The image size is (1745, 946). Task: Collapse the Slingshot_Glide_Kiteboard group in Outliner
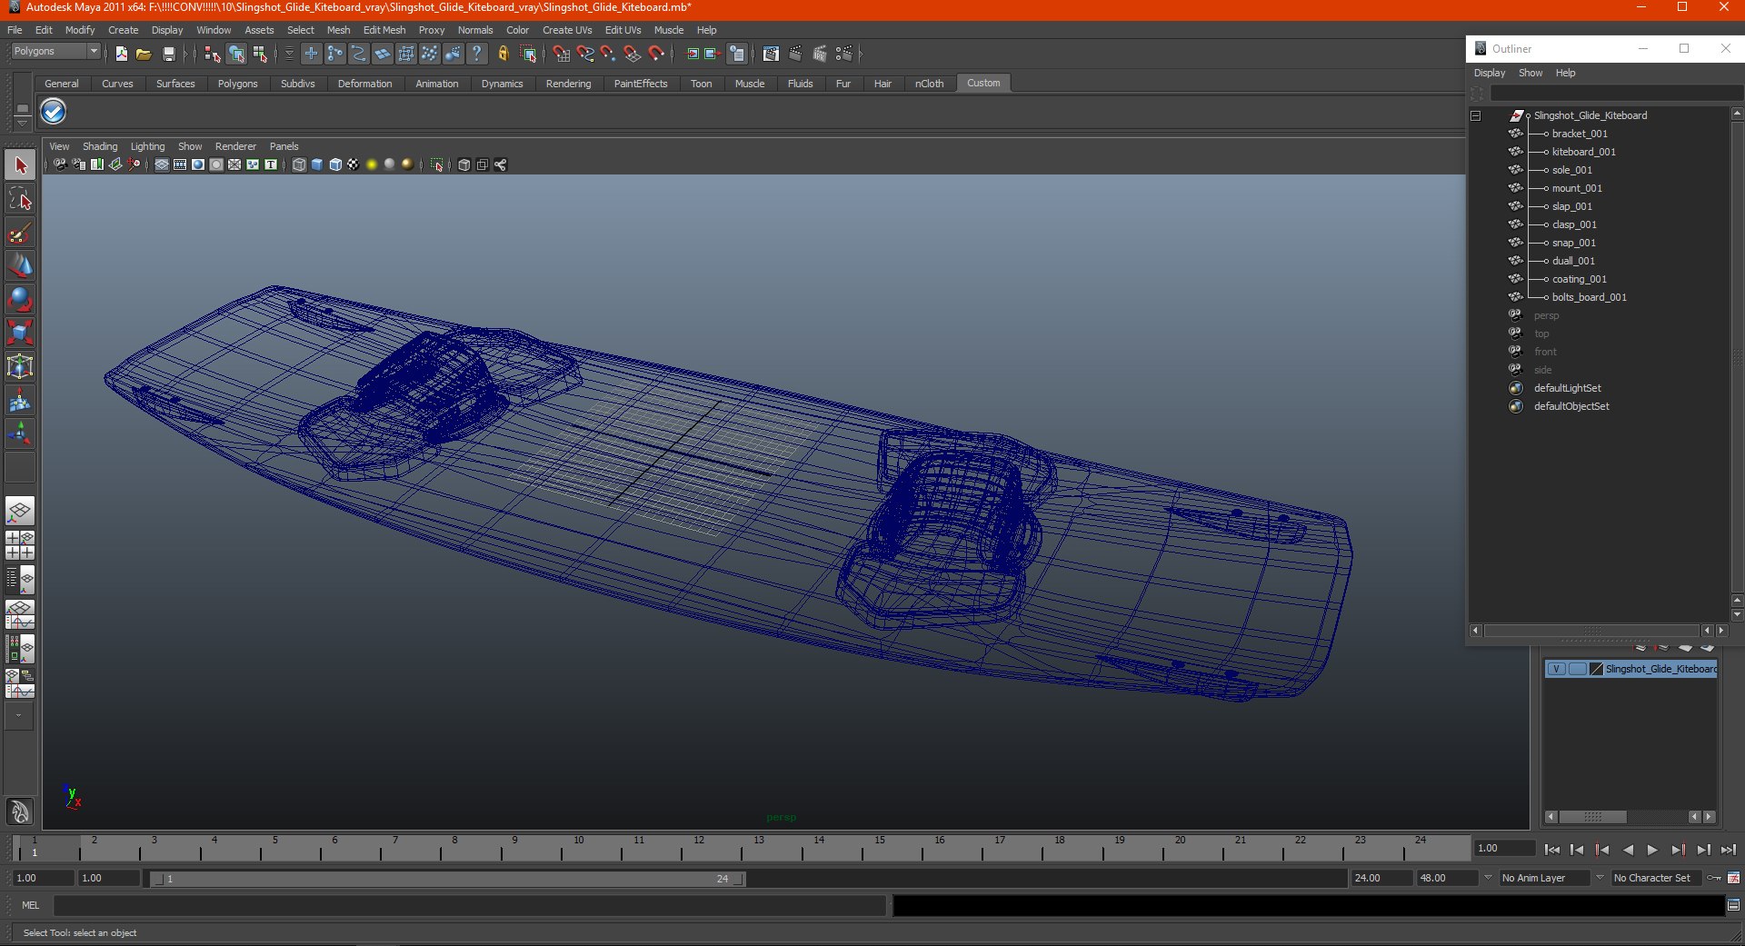[x=1475, y=116]
